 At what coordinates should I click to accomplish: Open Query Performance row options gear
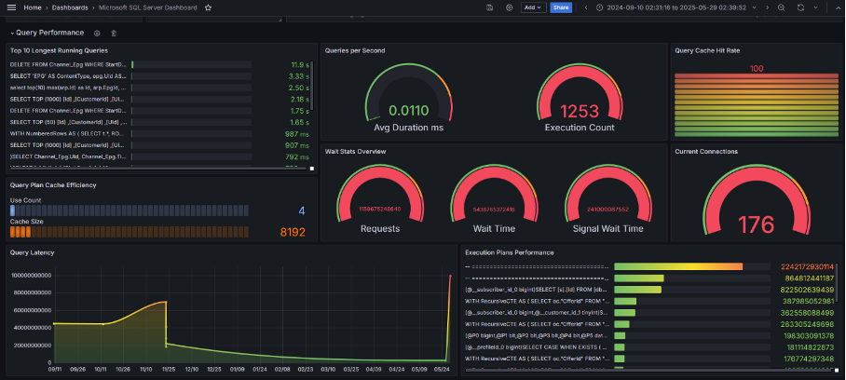coord(98,33)
